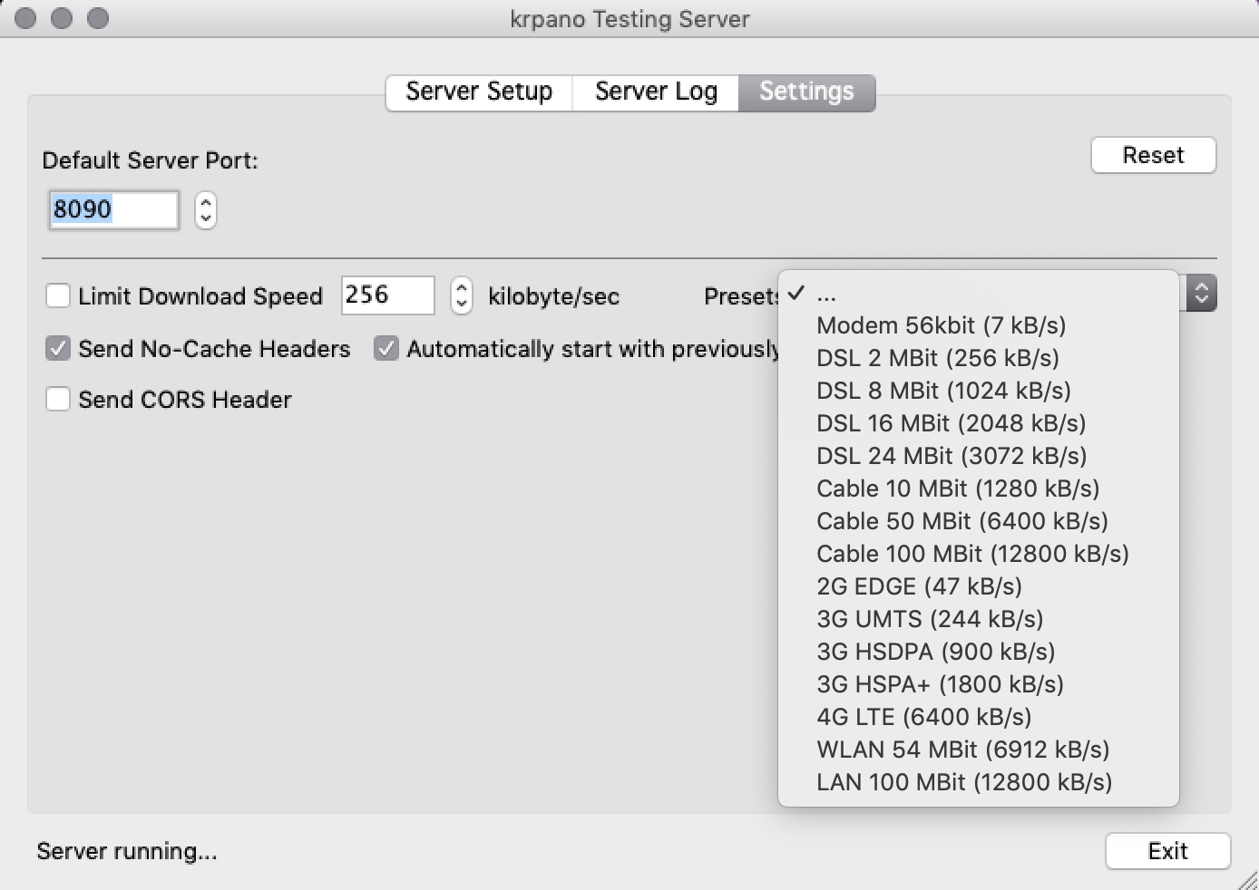The image size is (1259, 890).
Task: Select 3G UMTS (244 kB/s) preset
Action: click(x=979, y=619)
